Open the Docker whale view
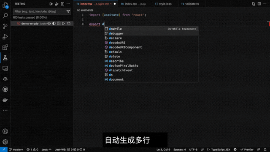Viewport: 270px width, 152px height. click(5, 100)
